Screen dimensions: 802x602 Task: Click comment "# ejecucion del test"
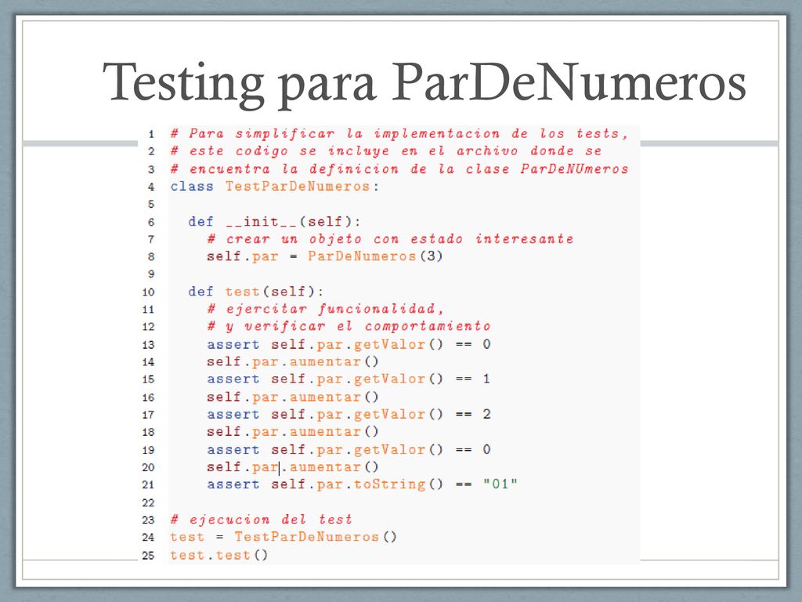click(261, 520)
